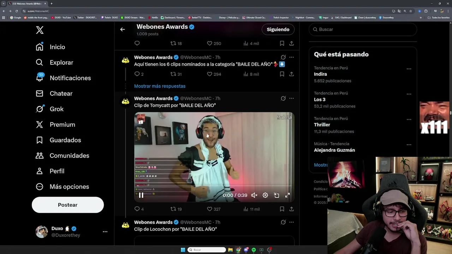Go to Inicio in the sidebar
Screen dimensions: 452x254
click(x=50, y=47)
